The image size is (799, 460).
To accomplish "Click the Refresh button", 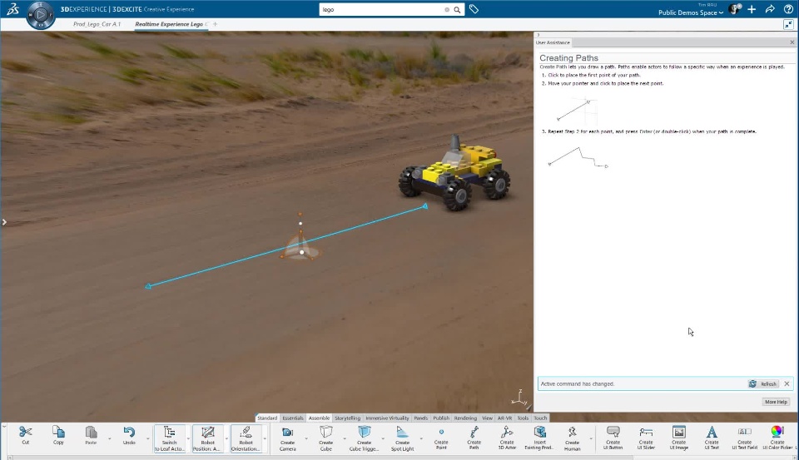I will pos(763,383).
